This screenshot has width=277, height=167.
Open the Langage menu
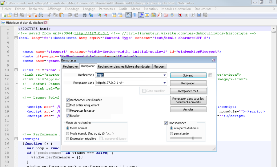tap(89, 9)
